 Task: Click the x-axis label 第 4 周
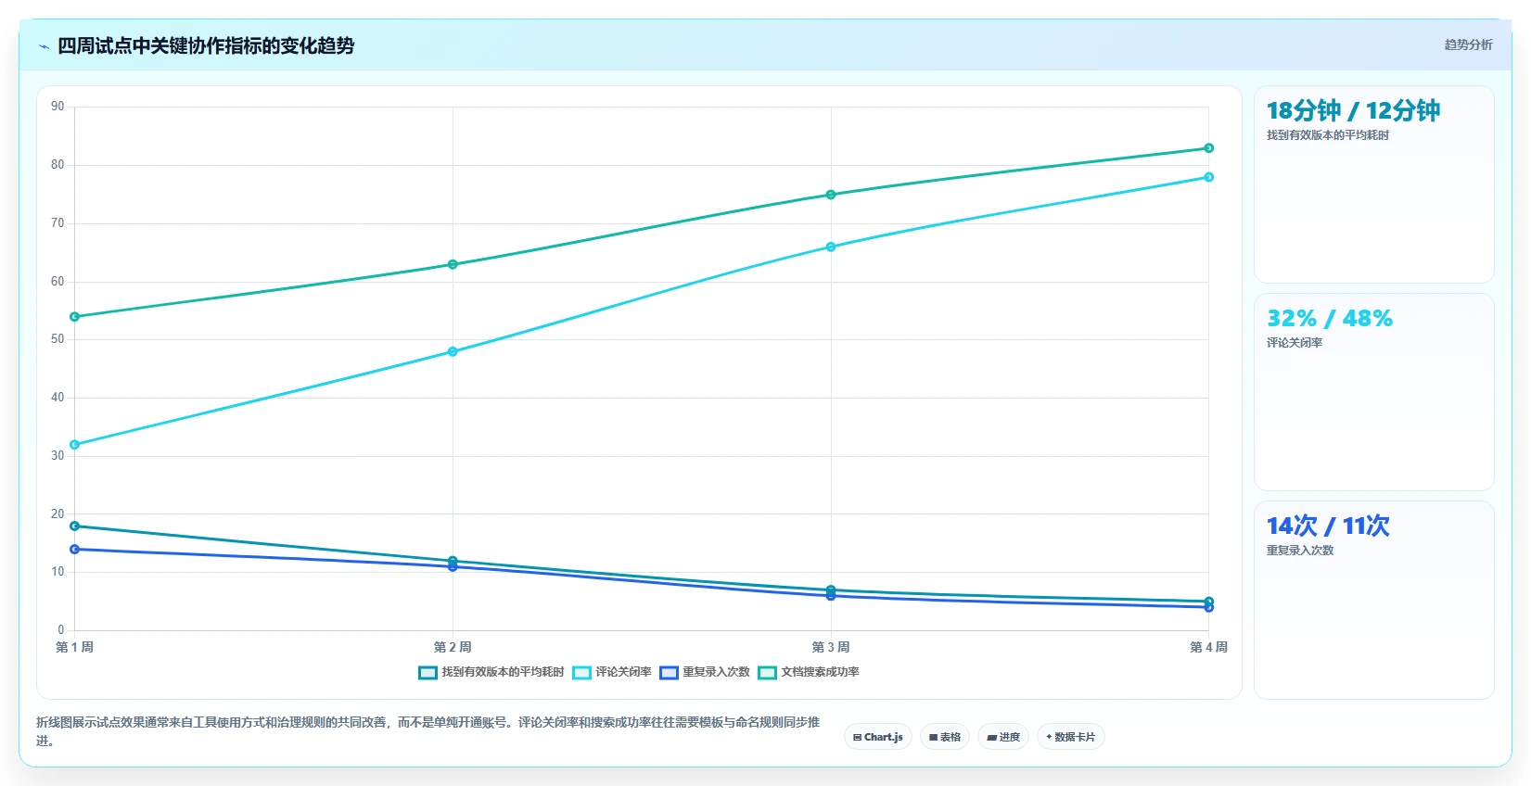[x=1208, y=647]
